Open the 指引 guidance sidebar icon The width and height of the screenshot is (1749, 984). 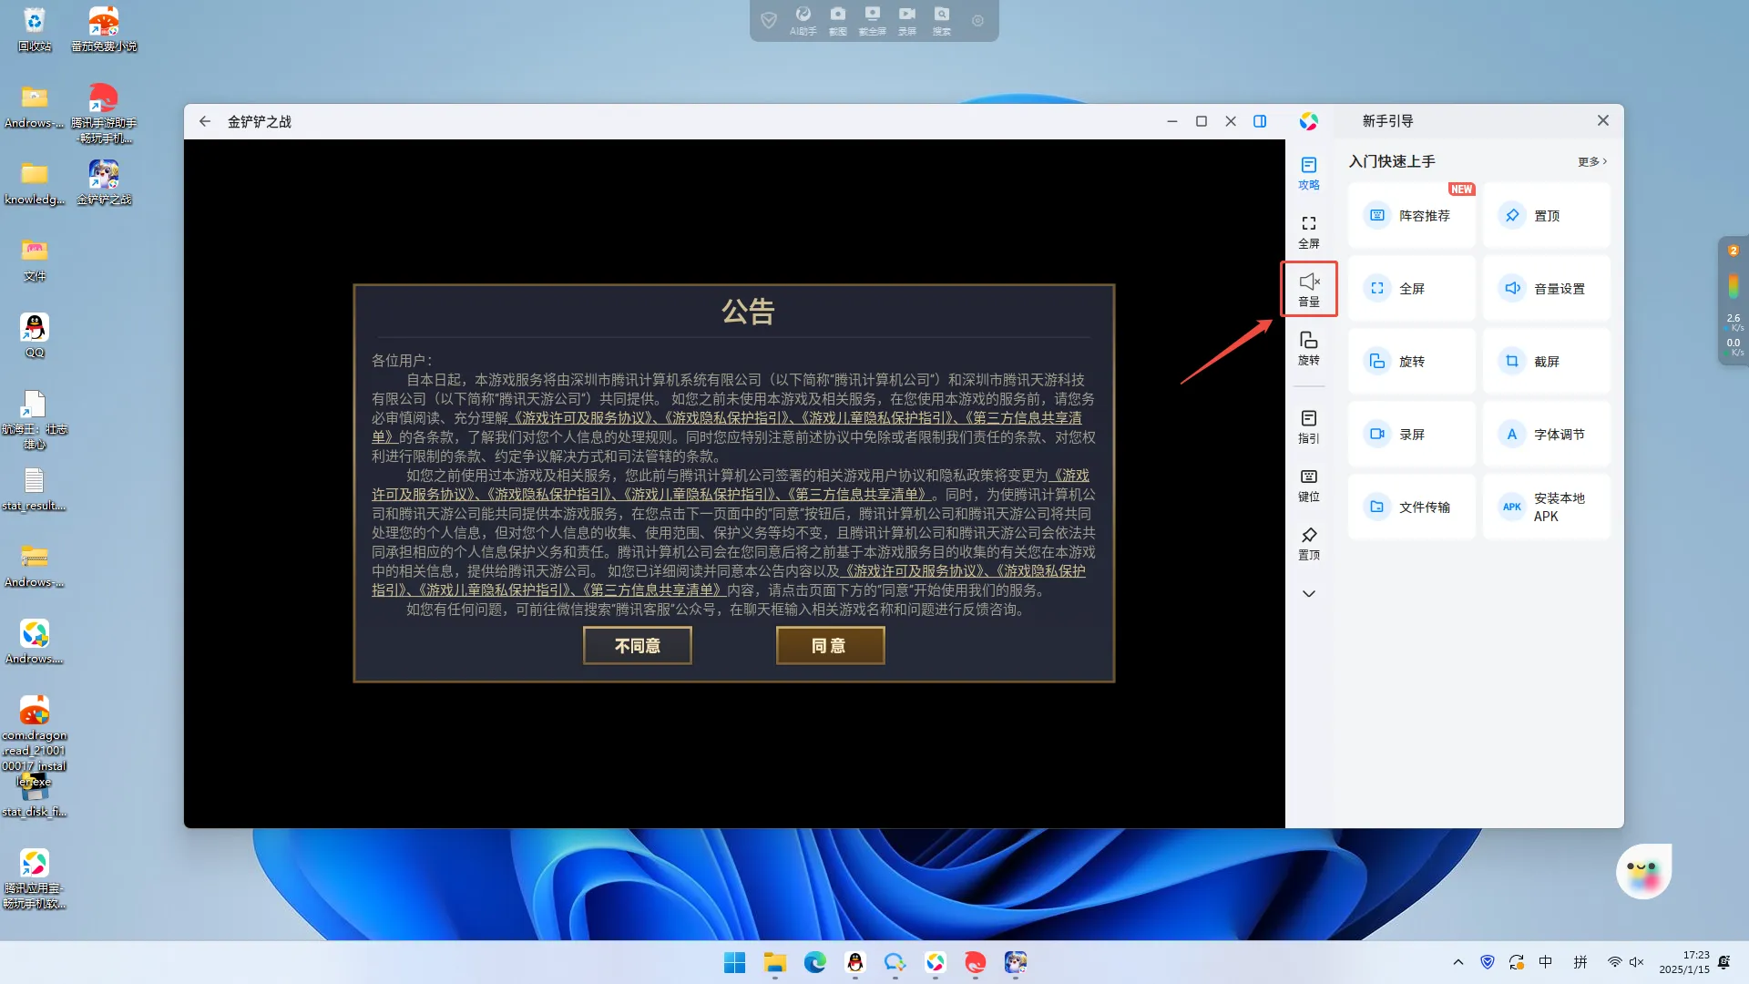pyautogui.click(x=1308, y=426)
